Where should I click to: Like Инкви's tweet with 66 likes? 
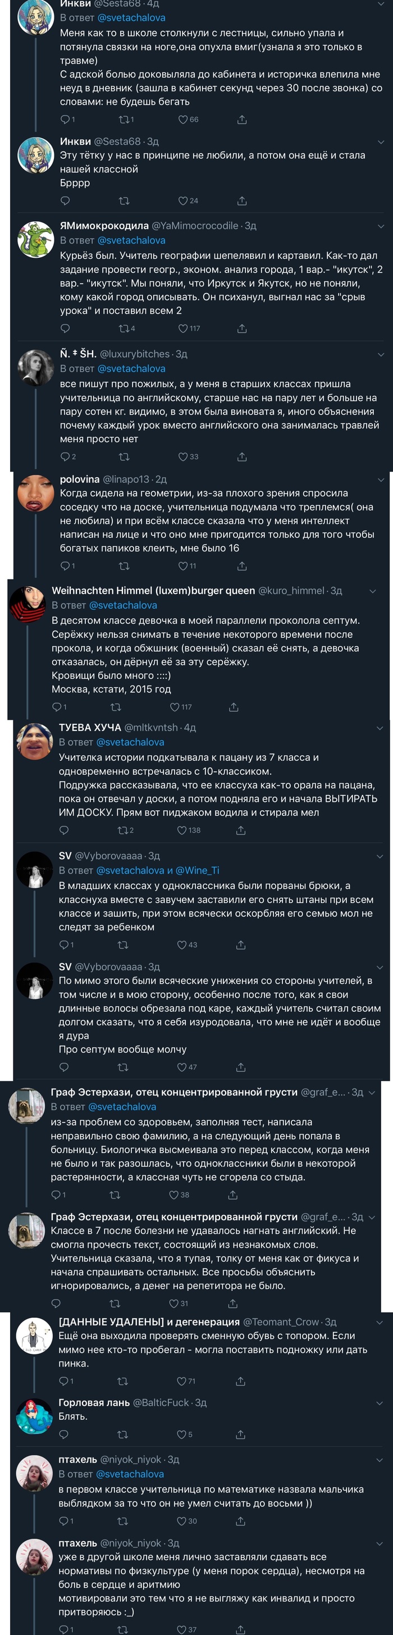pos(183,120)
